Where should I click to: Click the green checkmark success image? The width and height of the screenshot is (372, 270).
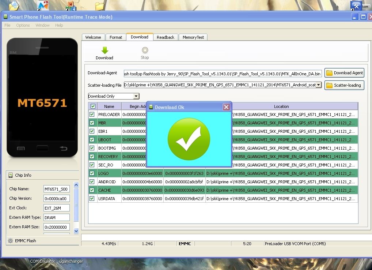click(x=189, y=139)
